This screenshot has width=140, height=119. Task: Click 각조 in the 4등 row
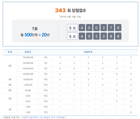[x=46, y=85]
